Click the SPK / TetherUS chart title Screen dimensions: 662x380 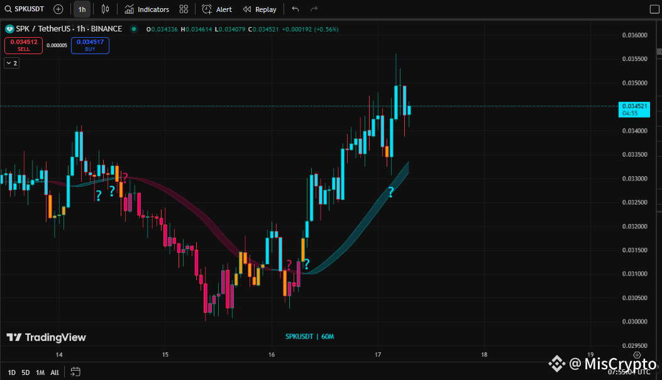[69, 29]
